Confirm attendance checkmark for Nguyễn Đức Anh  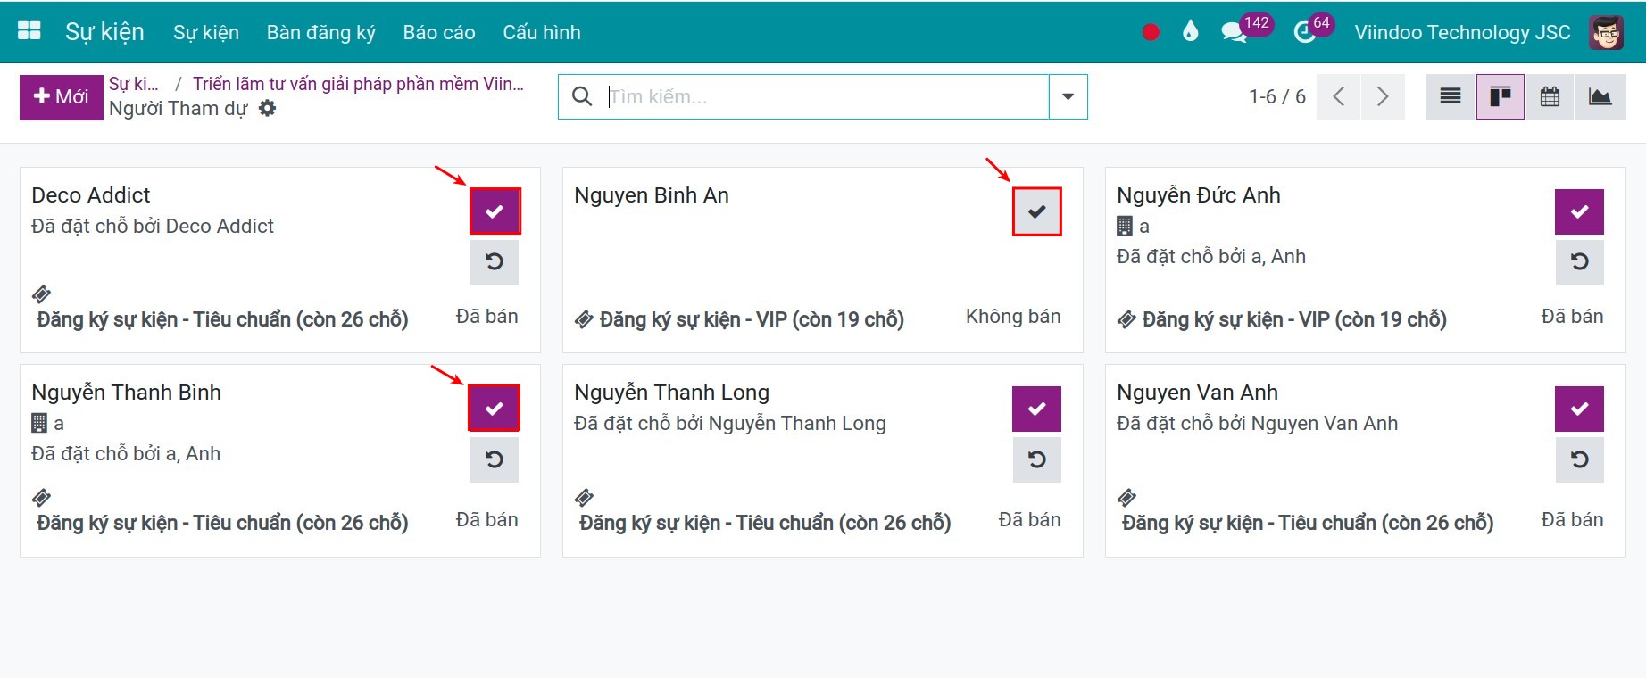[x=1579, y=211]
